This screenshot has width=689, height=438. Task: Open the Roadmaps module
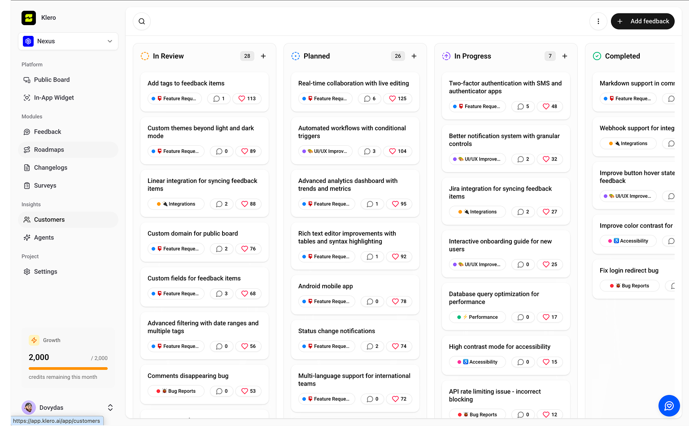pos(49,150)
